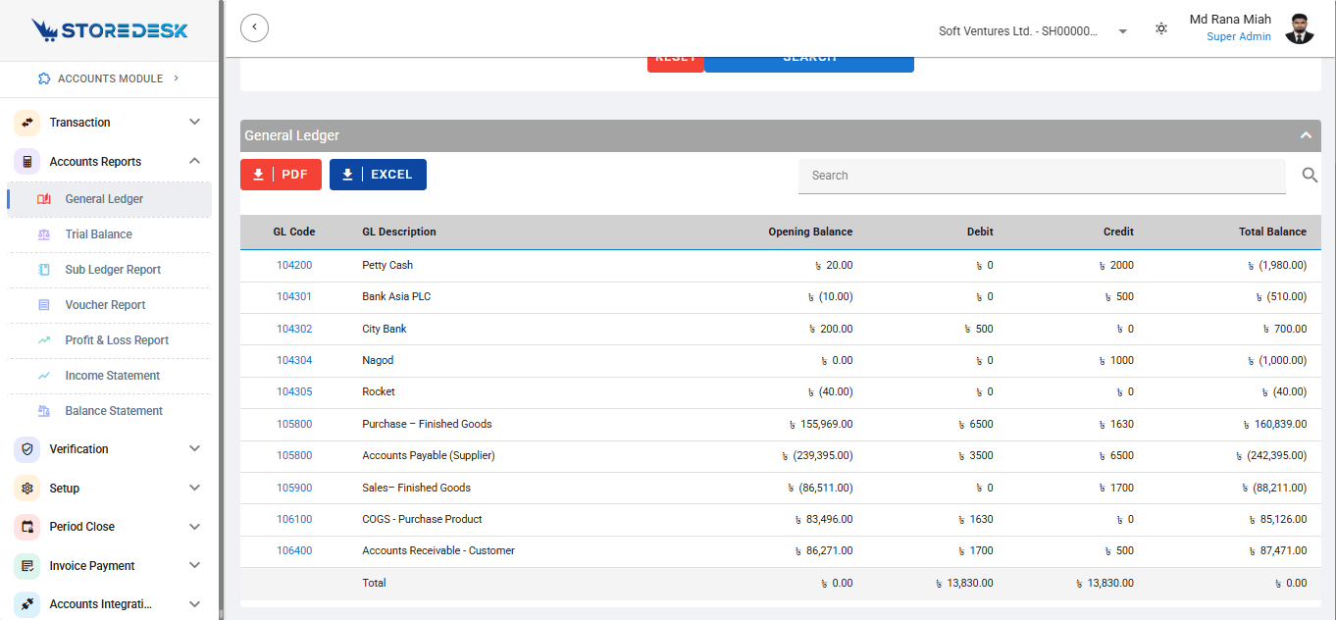Download the ledger as PDF

[281, 175]
